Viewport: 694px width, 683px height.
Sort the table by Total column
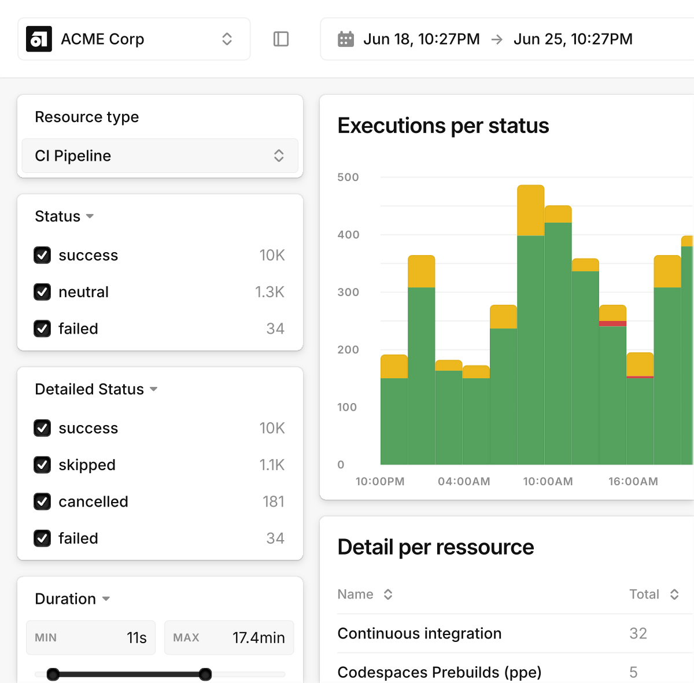[674, 595]
